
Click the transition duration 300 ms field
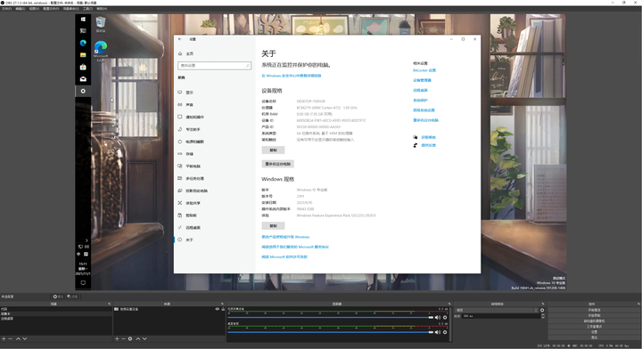click(501, 316)
